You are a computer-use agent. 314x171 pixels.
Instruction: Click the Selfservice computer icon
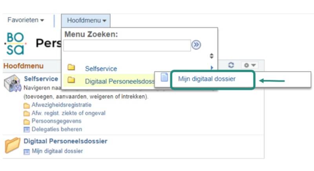pyautogui.click(x=13, y=84)
